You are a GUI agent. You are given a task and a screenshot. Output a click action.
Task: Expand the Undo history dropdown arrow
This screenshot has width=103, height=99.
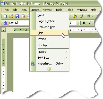93,16
